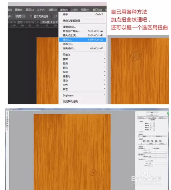Select the Hand tool in Liquify toolbar
Image resolution: width=171 pixels, height=190 pixels.
7,128
